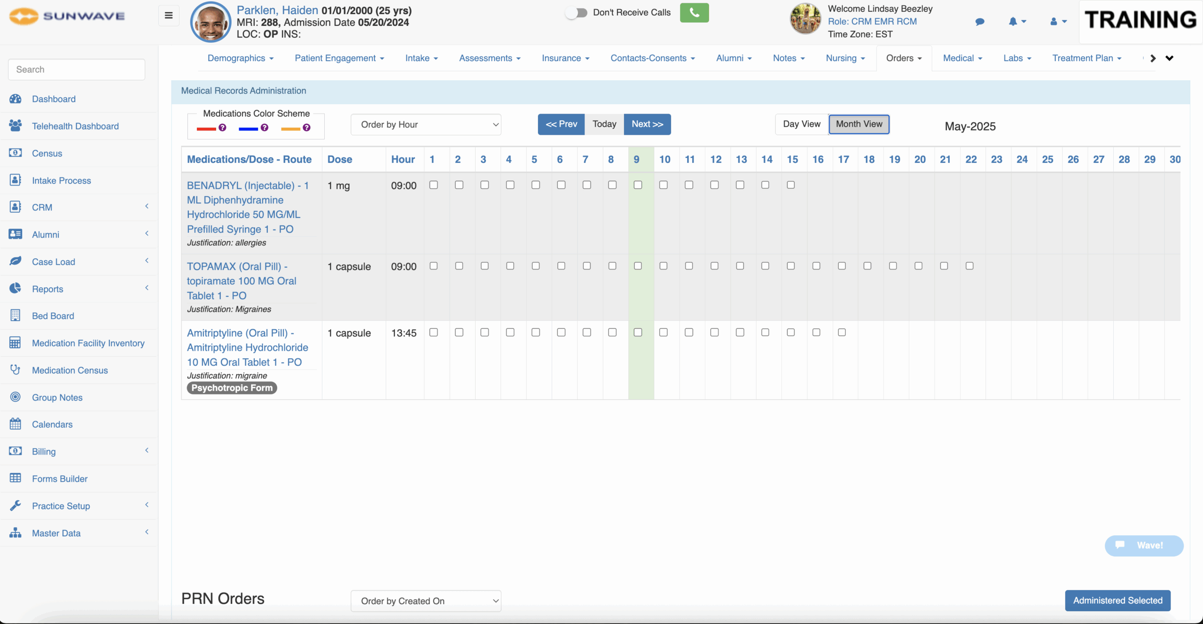
Task: Click the red color scheme help icon
Action: (x=223, y=128)
